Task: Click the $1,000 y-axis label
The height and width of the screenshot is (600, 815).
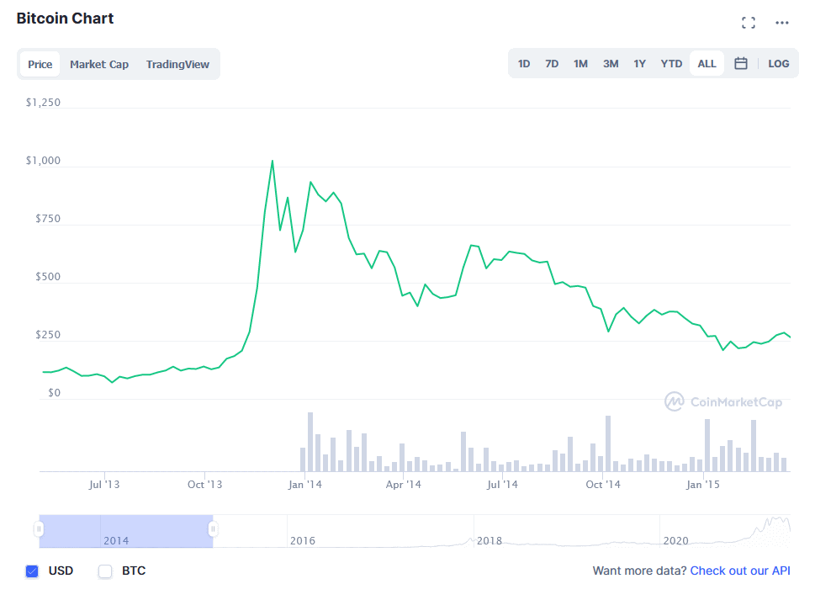Action: click(43, 161)
